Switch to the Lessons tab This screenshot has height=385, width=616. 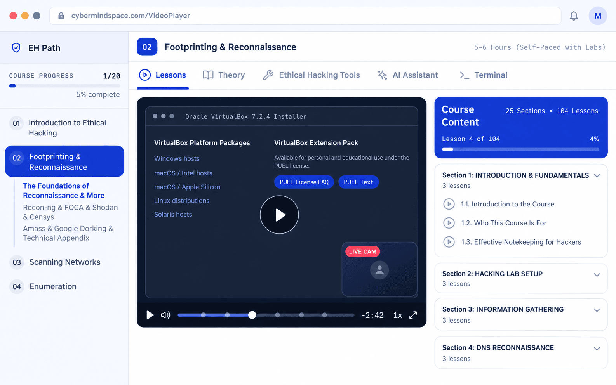click(163, 75)
